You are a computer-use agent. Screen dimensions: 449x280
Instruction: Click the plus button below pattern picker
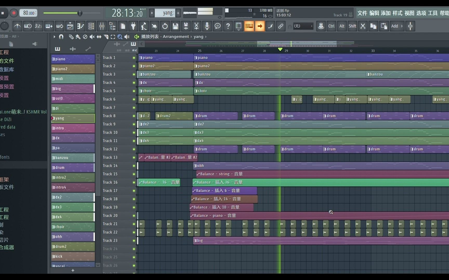pos(73,270)
